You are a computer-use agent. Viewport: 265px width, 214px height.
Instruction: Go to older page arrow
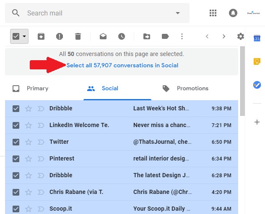pyautogui.click(x=224, y=36)
